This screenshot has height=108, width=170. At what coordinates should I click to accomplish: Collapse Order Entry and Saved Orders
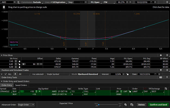tap(2, 81)
